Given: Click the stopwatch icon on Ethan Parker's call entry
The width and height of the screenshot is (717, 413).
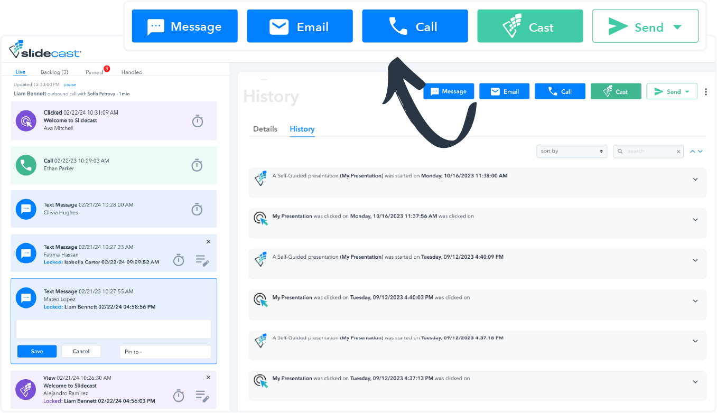Looking at the screenshot, I should 197,165.
